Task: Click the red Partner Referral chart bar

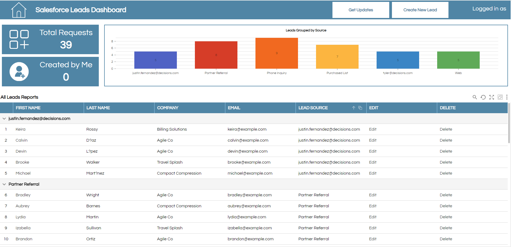Action: click(x=216, y=55)
